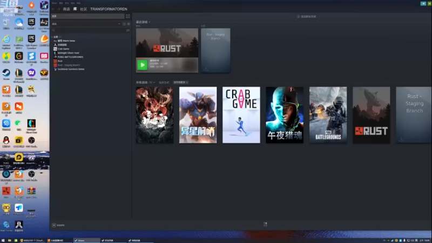
Task: Click add new shelf button
Action: pyautogui.click(x=306, y=17)
